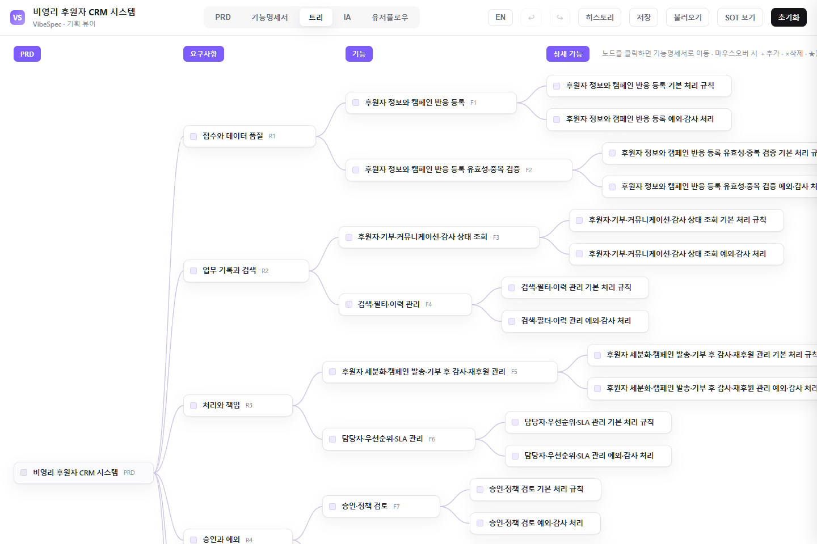Click the SOT 보기 button
This screenshot has height=544, width=817.
pos(740,18)
